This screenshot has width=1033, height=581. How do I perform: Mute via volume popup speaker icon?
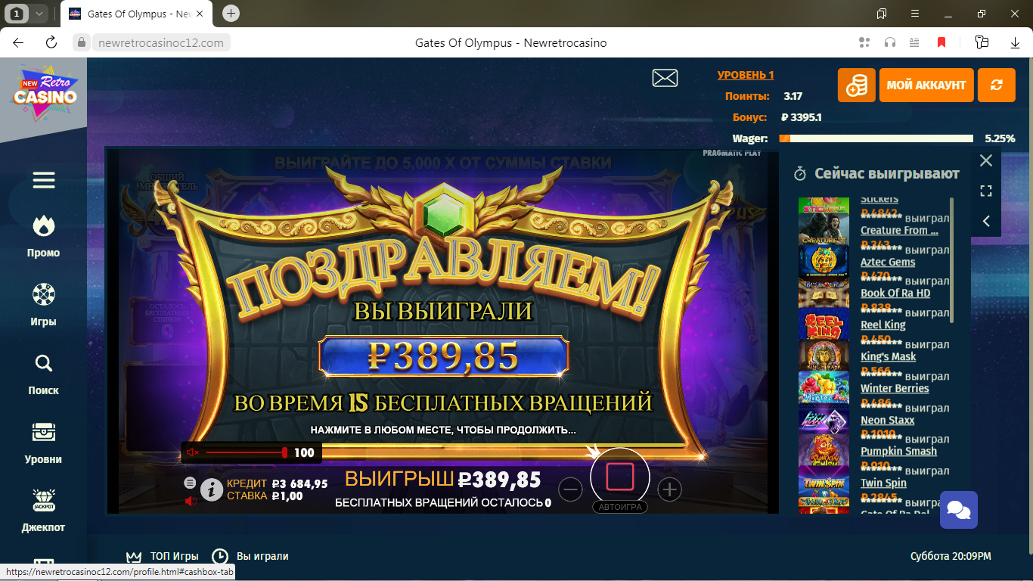point(193,452)
